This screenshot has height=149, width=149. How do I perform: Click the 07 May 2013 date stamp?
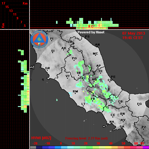pyautogui.click(x=134, y=33)
